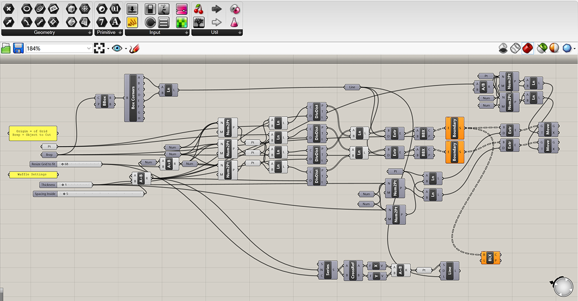Select the Series component
This screenshot has width=578, height=301.
tap(328, 270)
